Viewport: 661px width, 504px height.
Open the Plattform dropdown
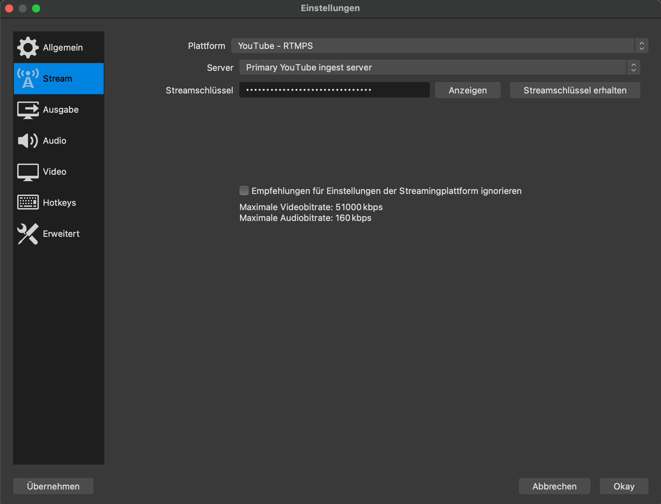[432, 46]
